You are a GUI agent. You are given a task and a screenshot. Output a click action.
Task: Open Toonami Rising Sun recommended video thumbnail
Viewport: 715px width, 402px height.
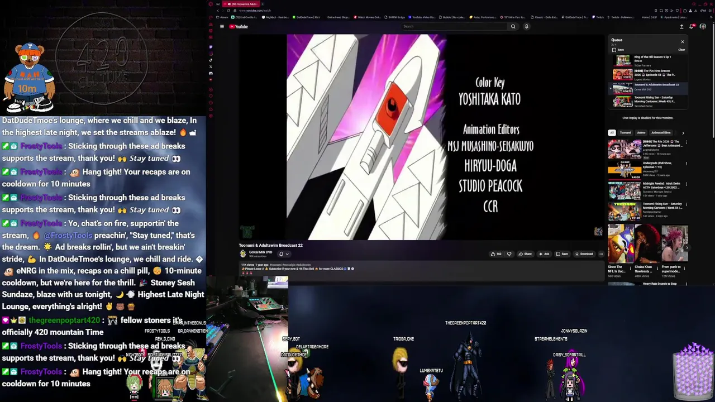pyautogui.click(x=625, y=212)
